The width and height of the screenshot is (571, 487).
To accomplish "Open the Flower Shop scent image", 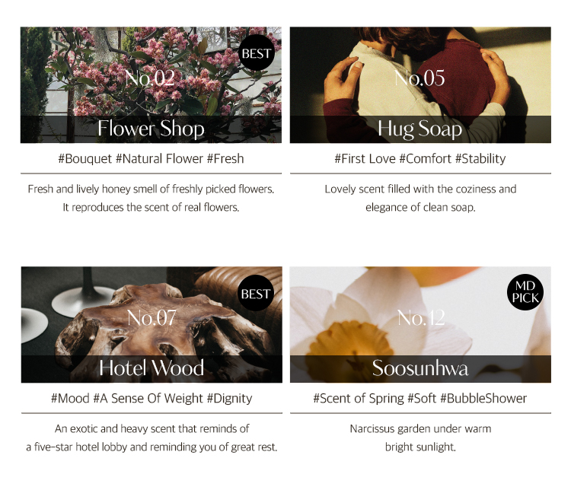I will 151,84.
